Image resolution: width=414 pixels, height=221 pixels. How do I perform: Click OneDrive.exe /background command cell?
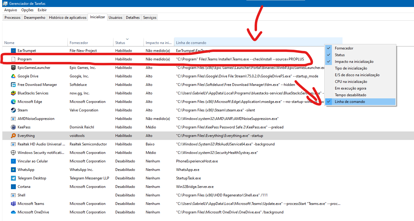[x=230, y=212]
